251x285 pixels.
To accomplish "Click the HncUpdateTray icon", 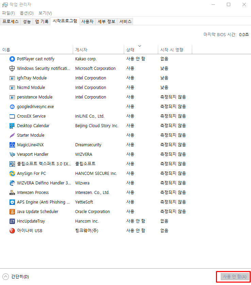I will pyautogui.click(x=12, y=221).
